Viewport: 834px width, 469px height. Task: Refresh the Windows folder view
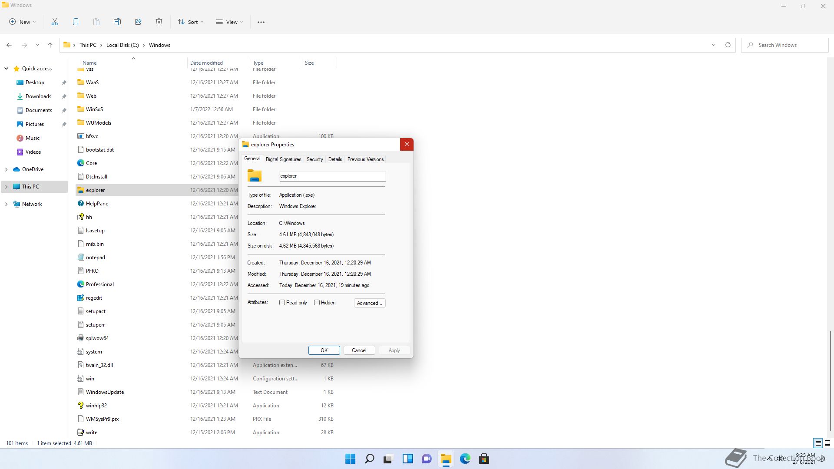tap(728, 45)
